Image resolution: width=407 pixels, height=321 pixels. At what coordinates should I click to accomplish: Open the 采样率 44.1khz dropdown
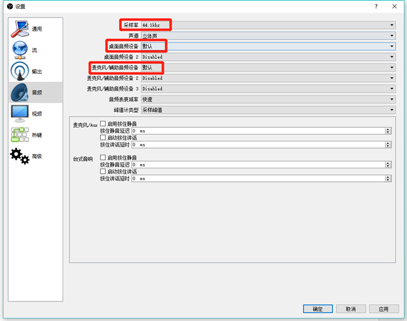click(x=268, y=25)
